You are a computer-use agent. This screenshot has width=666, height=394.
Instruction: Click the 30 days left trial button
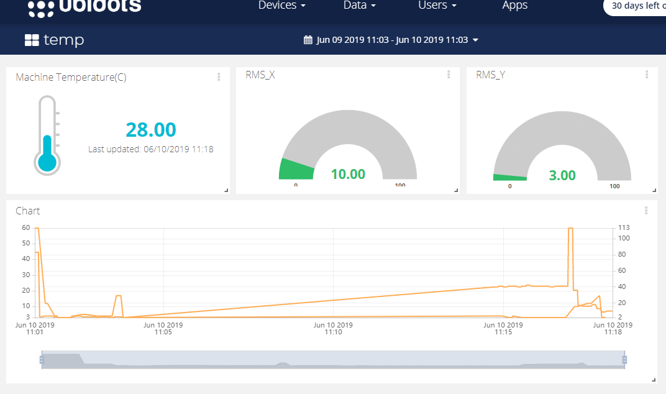click(x=635, y=6)
